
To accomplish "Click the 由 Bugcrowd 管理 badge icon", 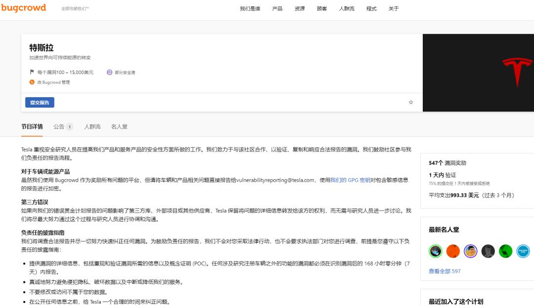I will point(33,82).
